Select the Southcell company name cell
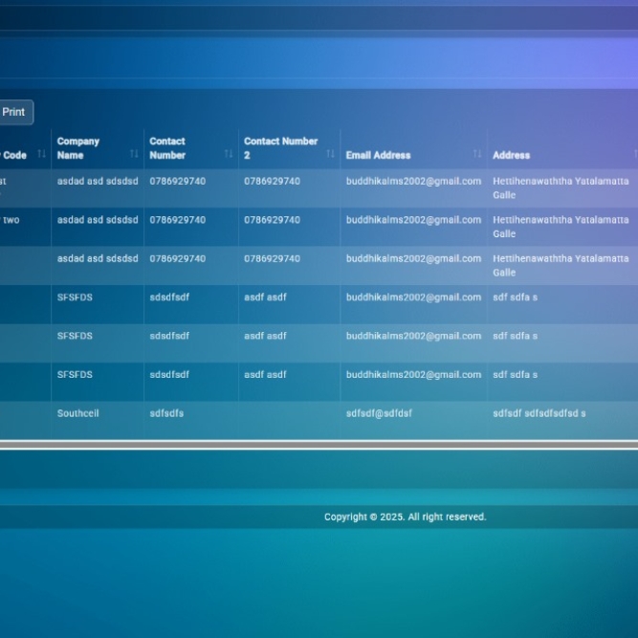 (x=77, y=413)
